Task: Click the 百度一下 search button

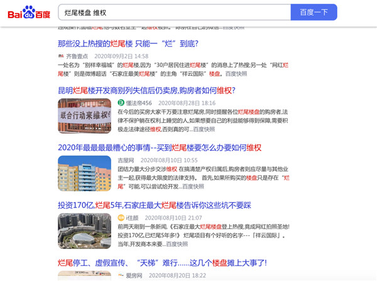Action: pyautogui.click(x=314, y=13)
